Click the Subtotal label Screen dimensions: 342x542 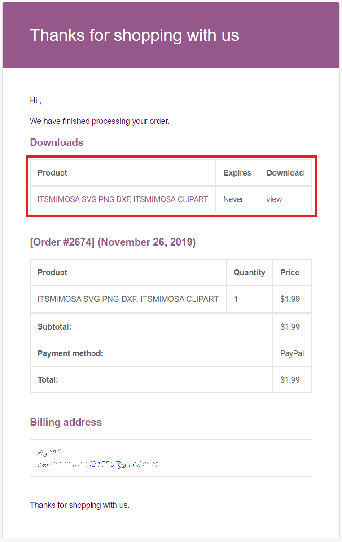click(54, 327)
